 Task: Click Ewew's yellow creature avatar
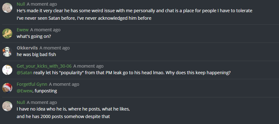pyautogui.click(x=7, y=34)
